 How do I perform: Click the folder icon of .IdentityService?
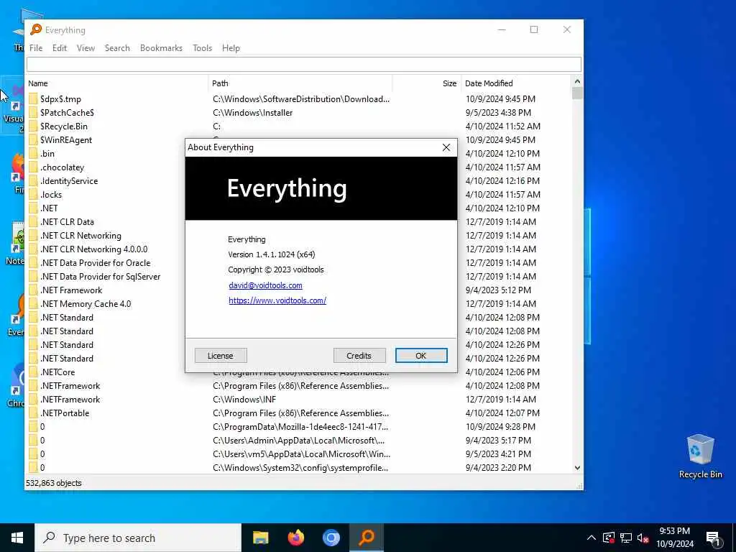click(33, 180)
